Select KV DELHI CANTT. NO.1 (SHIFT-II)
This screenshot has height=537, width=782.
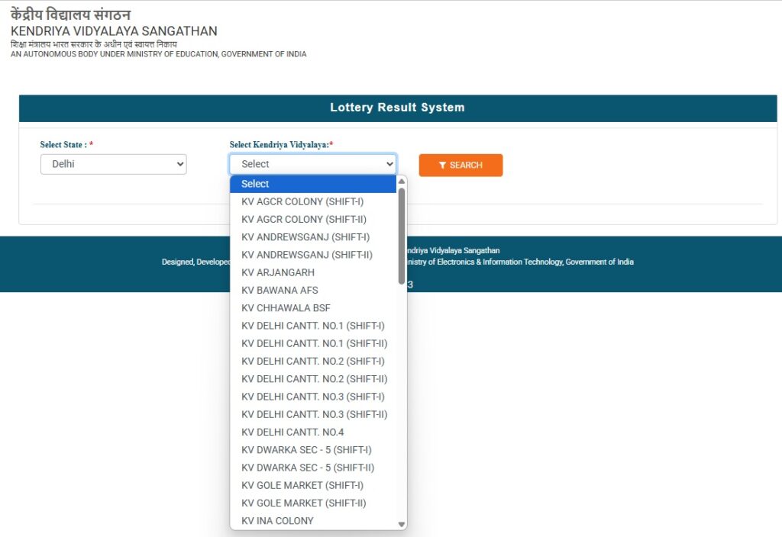pos(312,343)
